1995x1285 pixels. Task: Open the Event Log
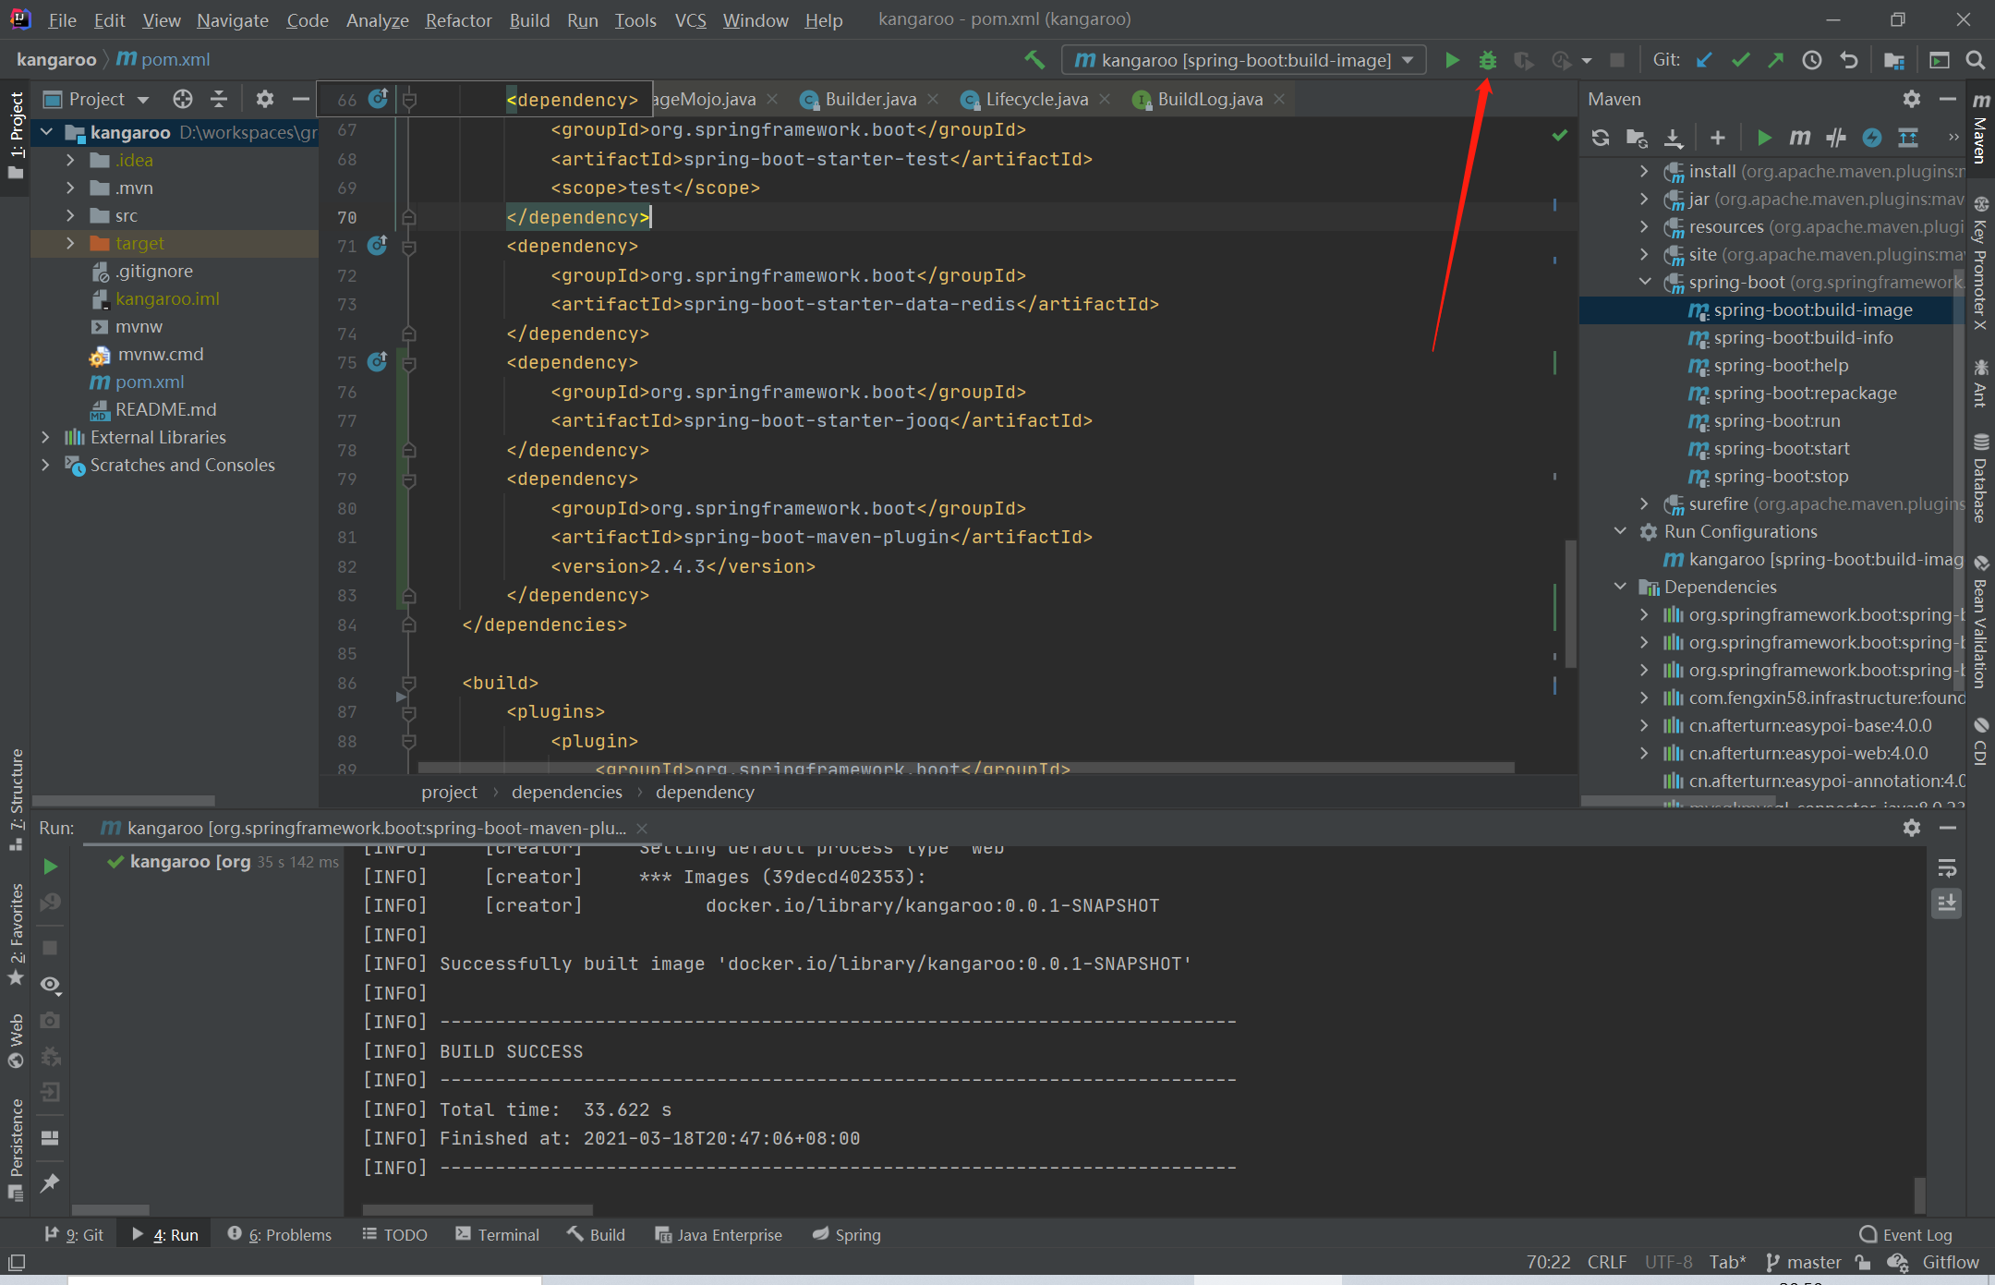[x=1906, y=1234]
